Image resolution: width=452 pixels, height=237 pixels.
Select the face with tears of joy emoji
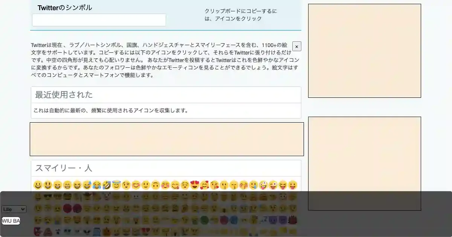tap(97, 185)
